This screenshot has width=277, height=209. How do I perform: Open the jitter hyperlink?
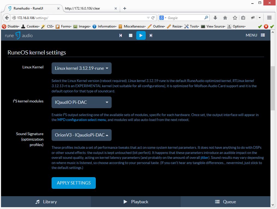click(x=204, y=158)
